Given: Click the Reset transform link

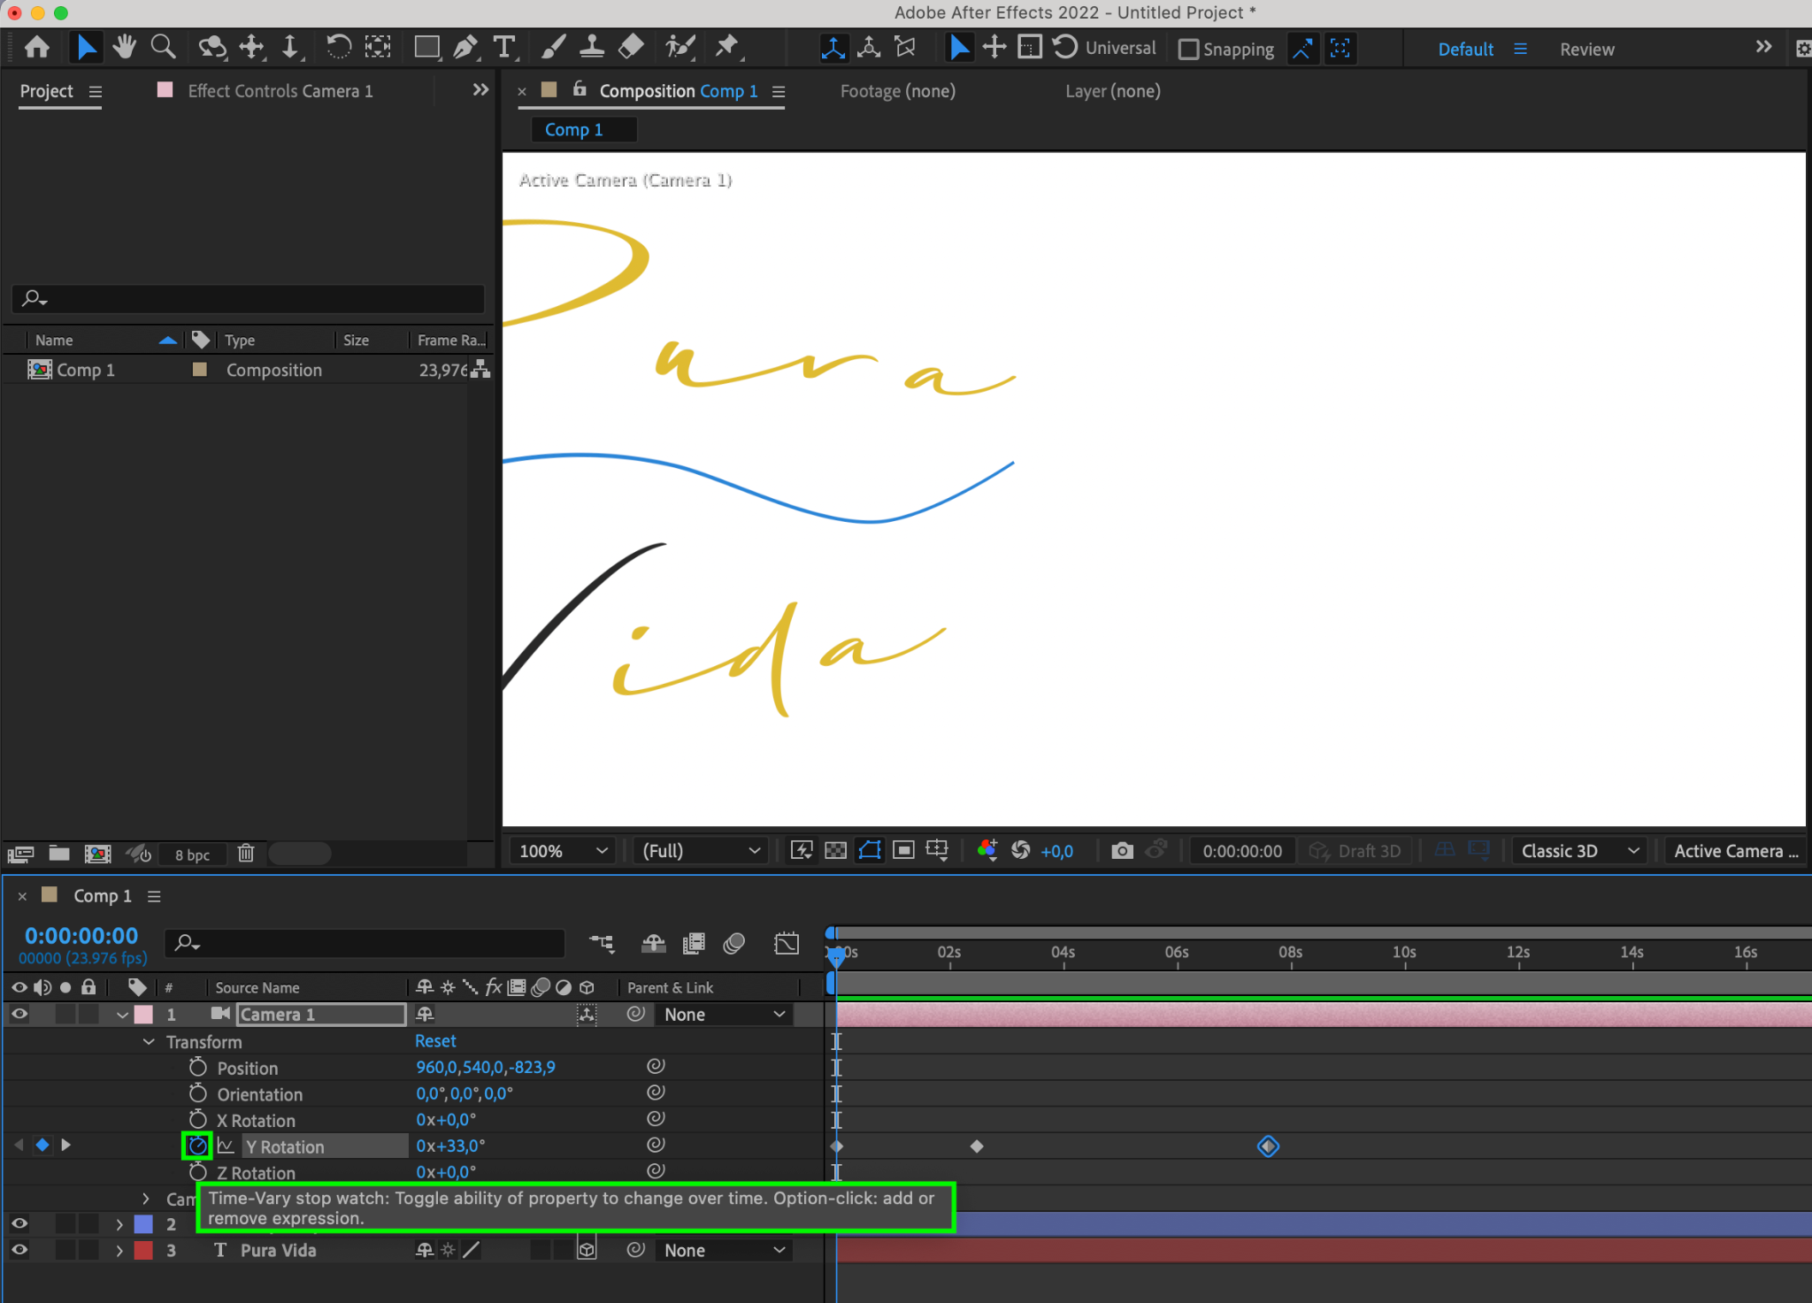Looking at the screenshot, I should coord(435,1041).
